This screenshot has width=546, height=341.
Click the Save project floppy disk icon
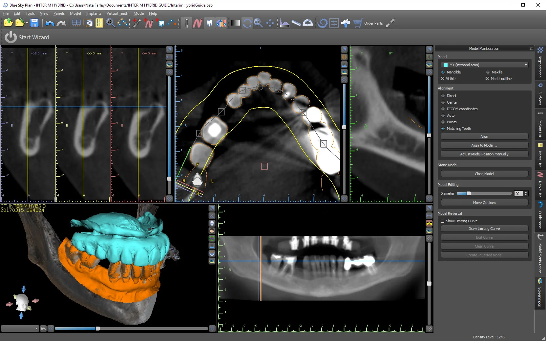34,23
